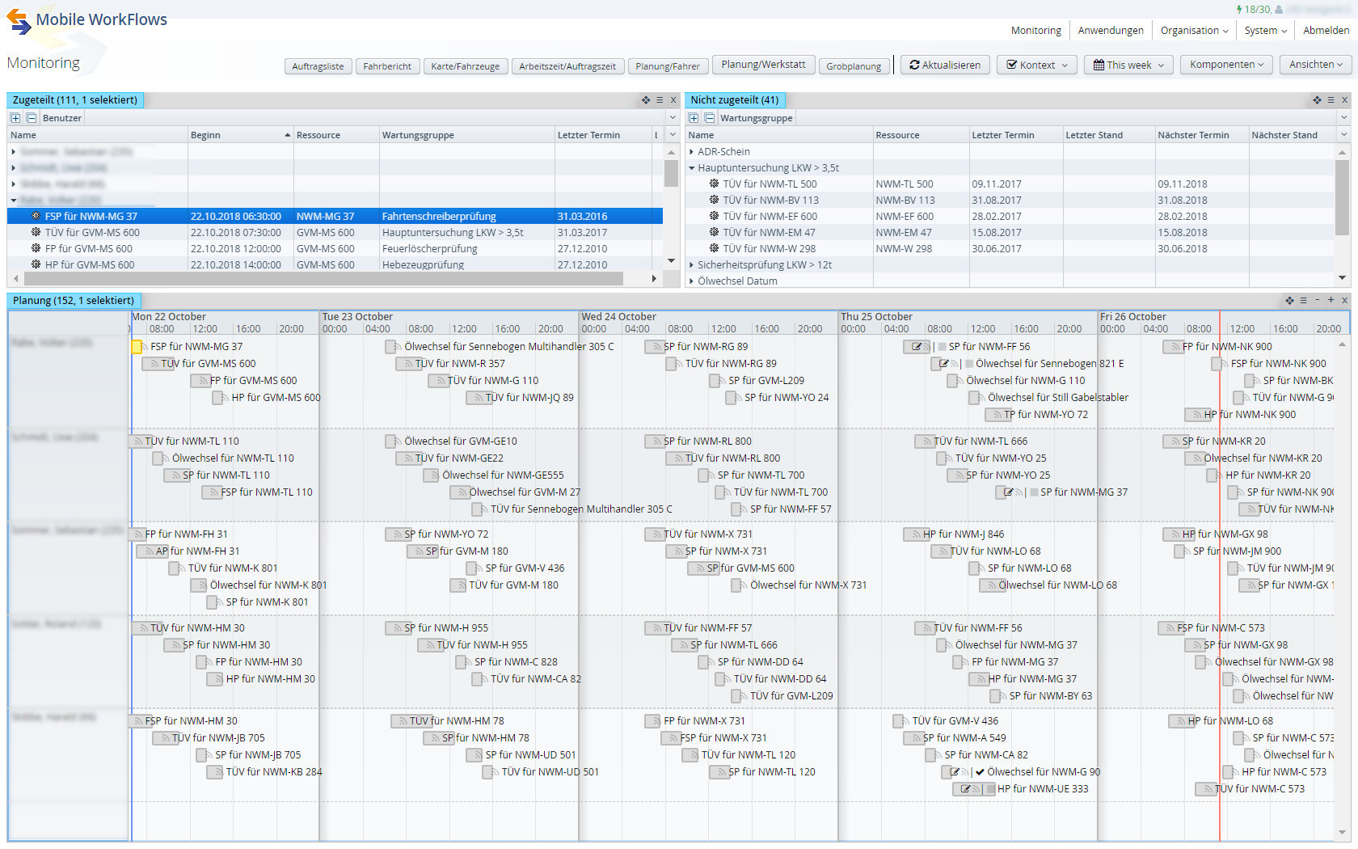Expand the ADR-Schein tree group
The width and height of the screenshot is (1358, 849).
pyautogui.click(x=692, y=152)
